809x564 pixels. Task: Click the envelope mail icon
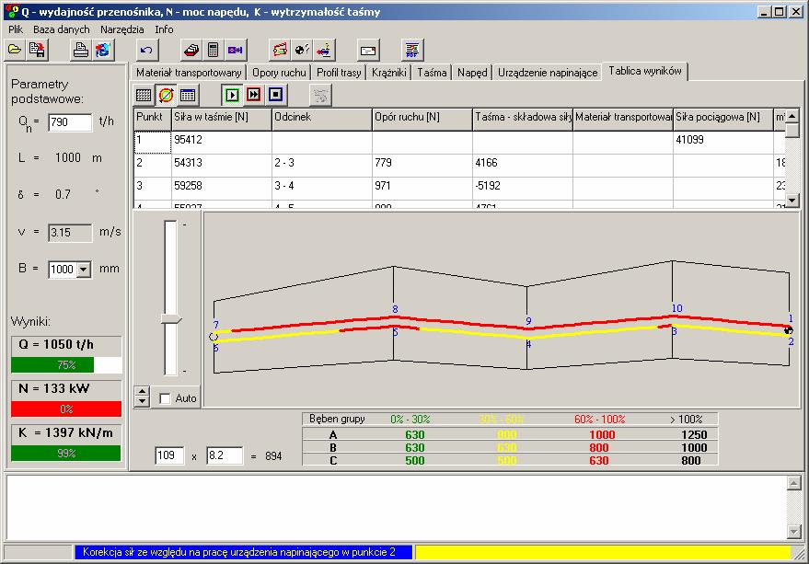(x=368, y=50)
